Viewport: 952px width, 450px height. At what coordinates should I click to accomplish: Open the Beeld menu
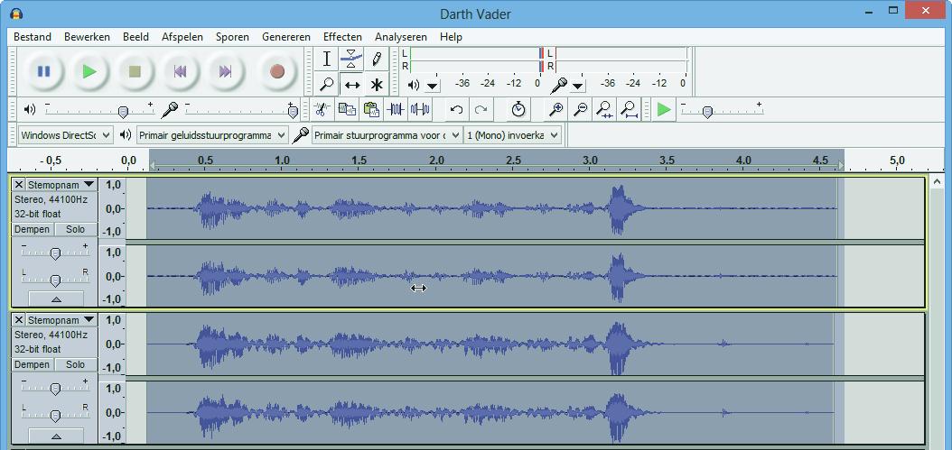[x=135, y=37]
